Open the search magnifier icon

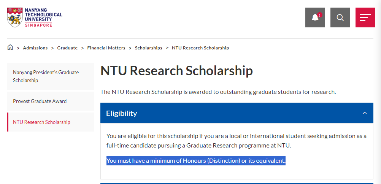pyautogui.click(x=340, y=17)
